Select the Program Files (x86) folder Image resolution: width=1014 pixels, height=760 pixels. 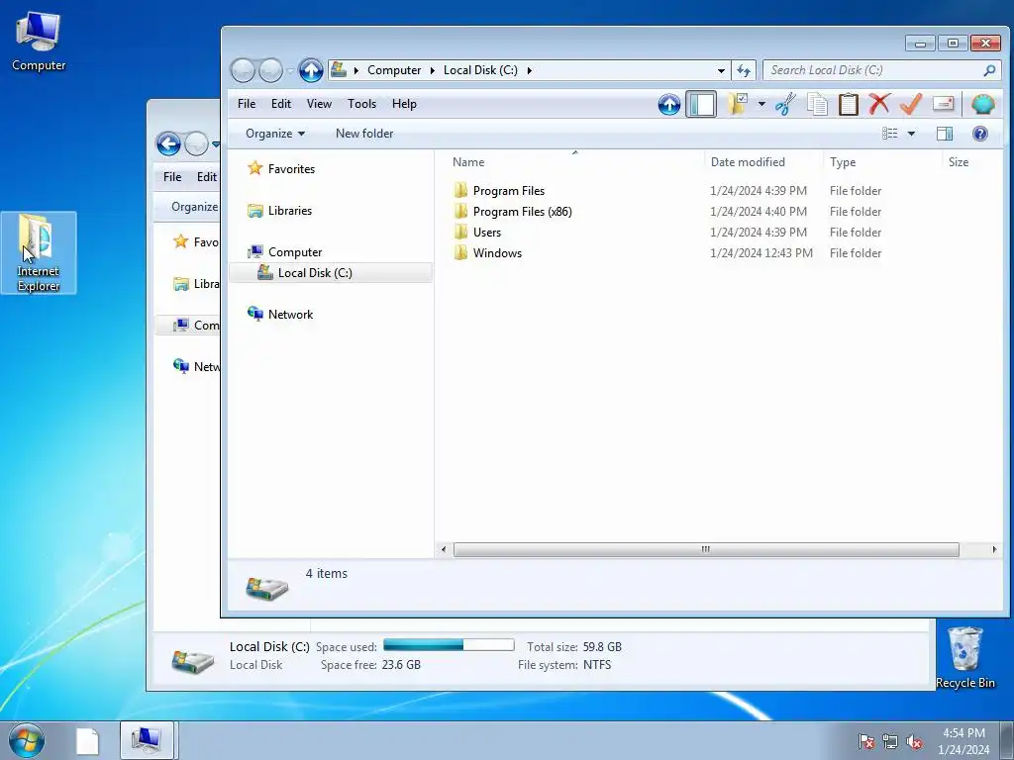(x=522, y=212)
